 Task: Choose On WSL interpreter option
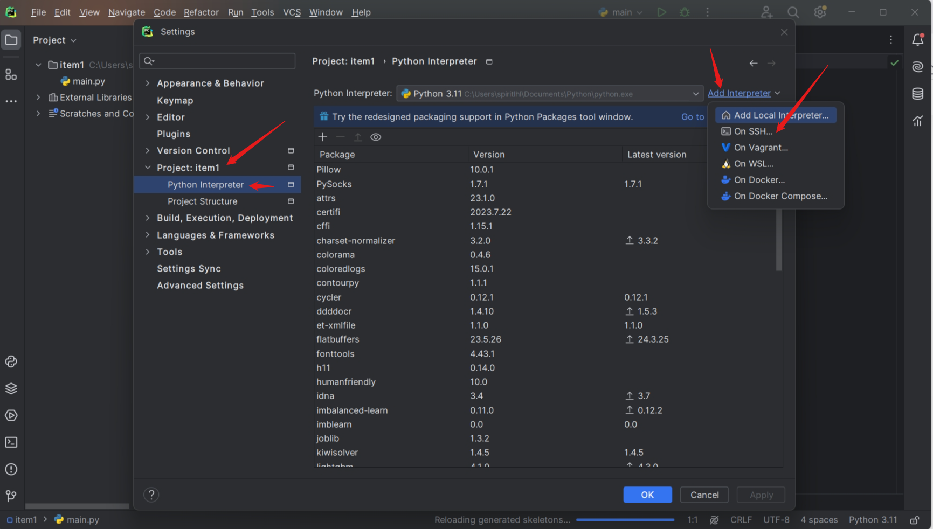(776, 163)
